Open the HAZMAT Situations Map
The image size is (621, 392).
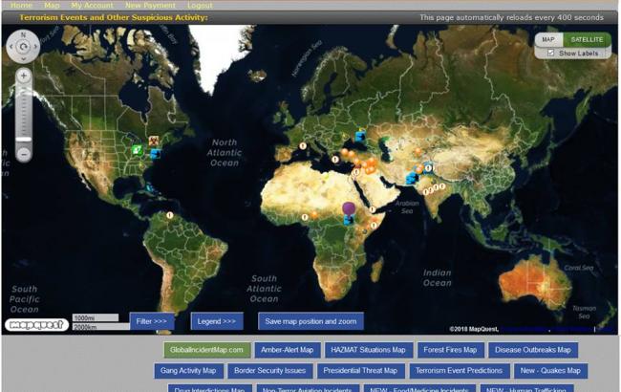(370, 350)
